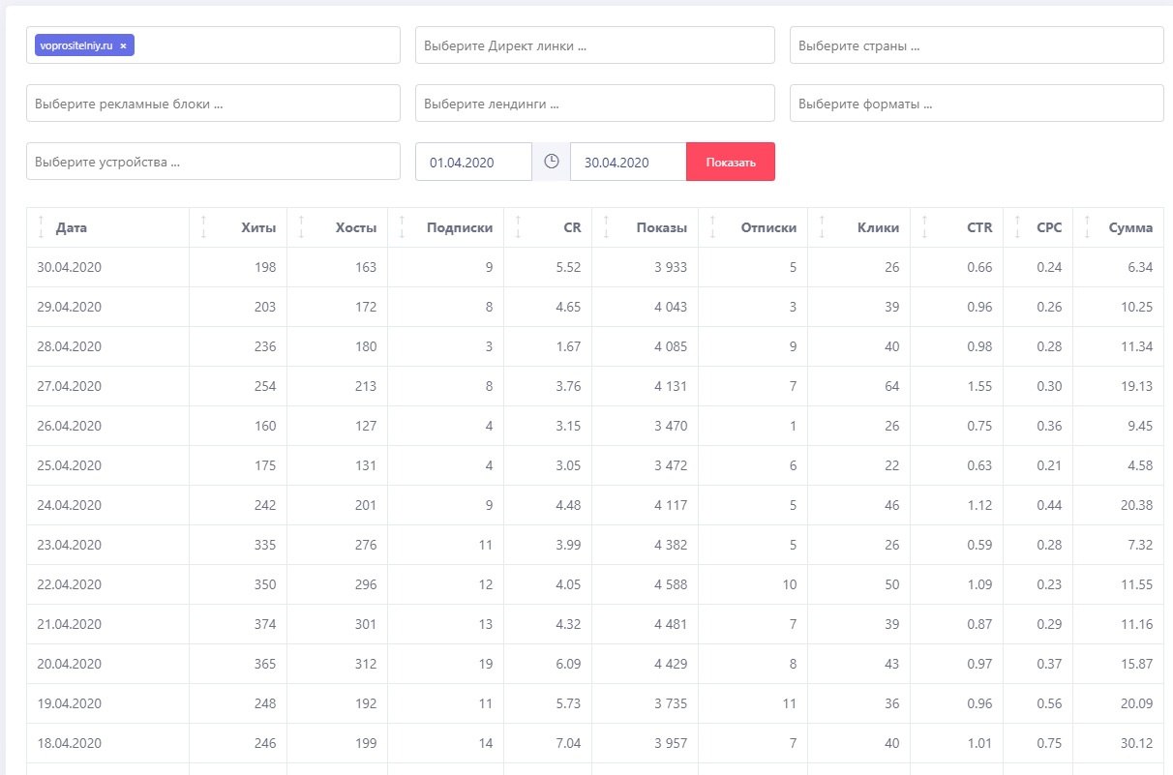Expand the Выберите лендинги dropdown

coord(594,104)
